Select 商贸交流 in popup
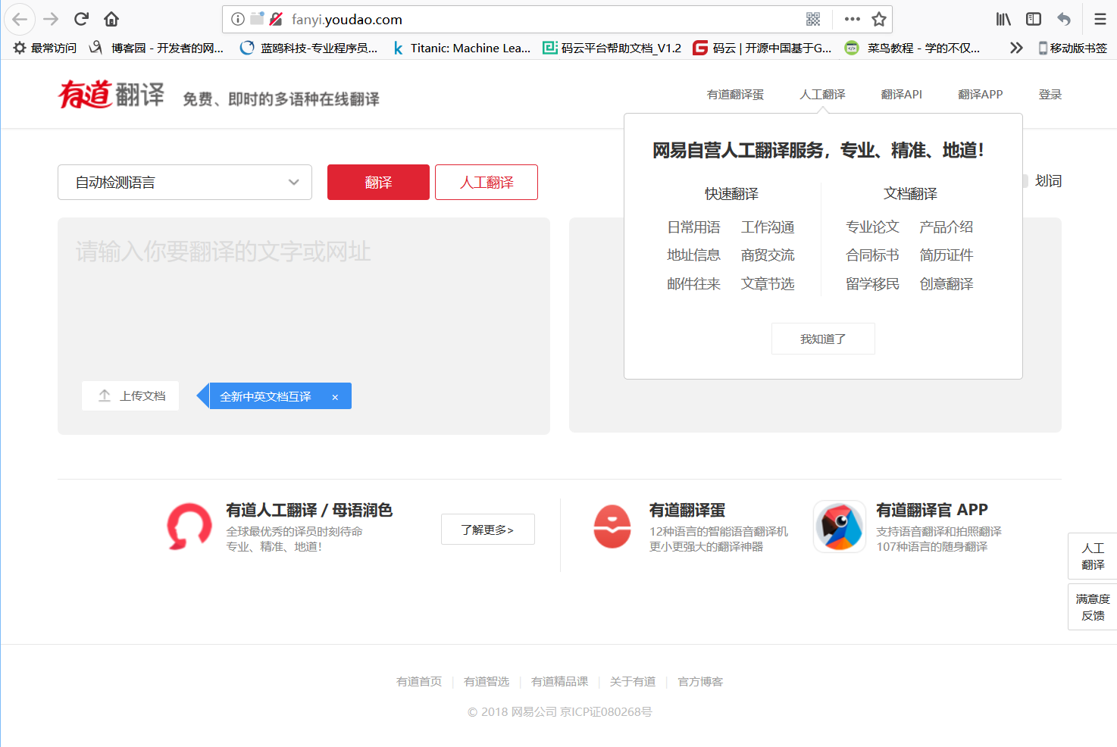 pos(768,255)
